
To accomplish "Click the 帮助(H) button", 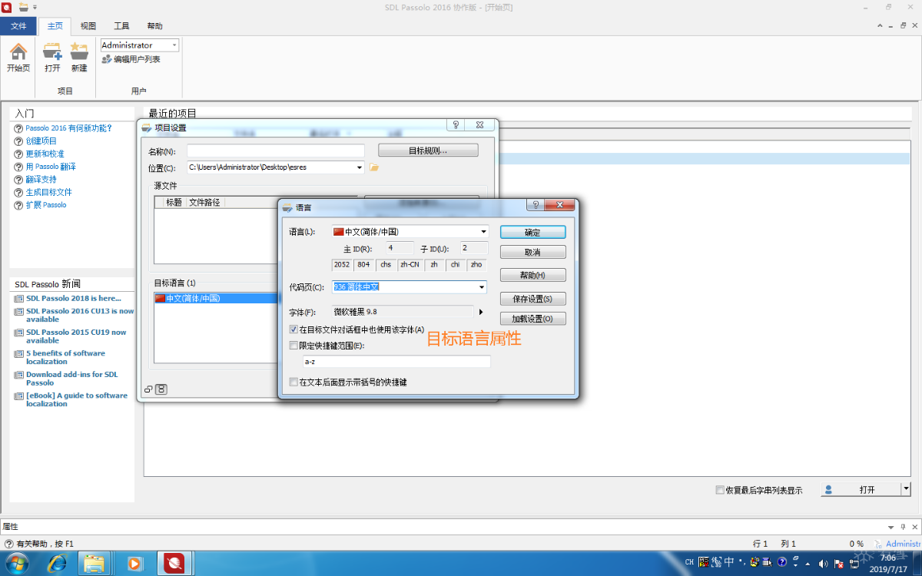I will point(532,275).
